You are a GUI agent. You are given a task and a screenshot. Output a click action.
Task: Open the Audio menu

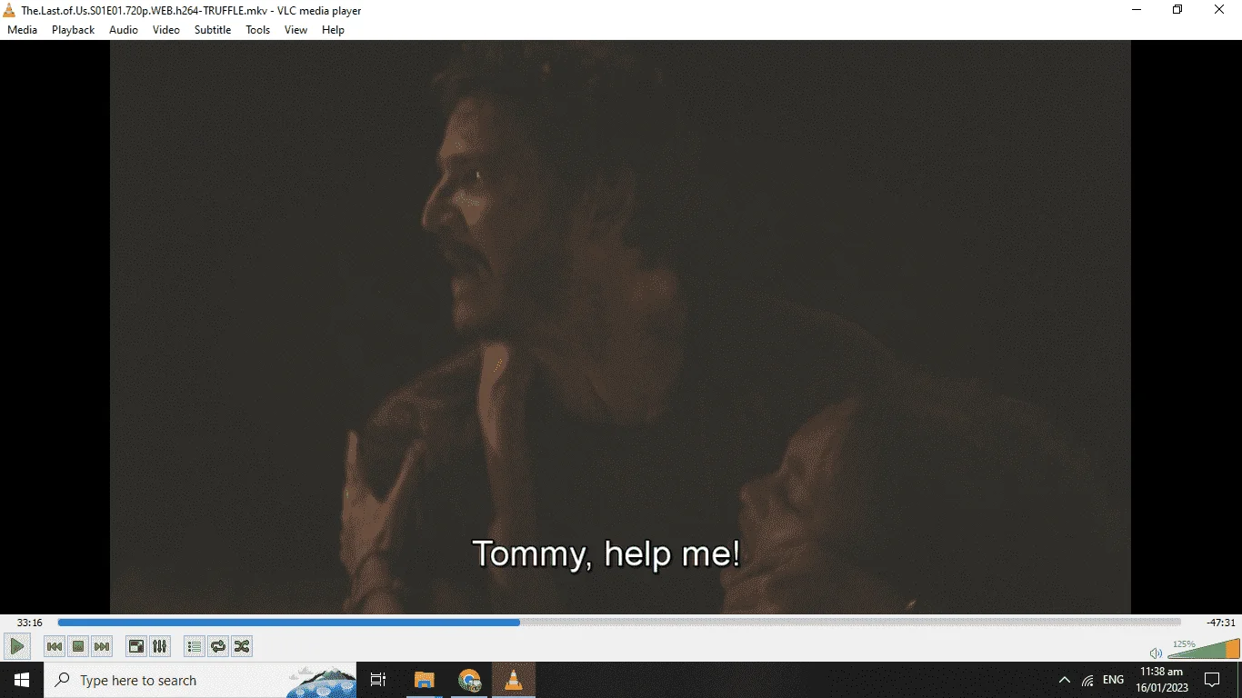[124, 30]
